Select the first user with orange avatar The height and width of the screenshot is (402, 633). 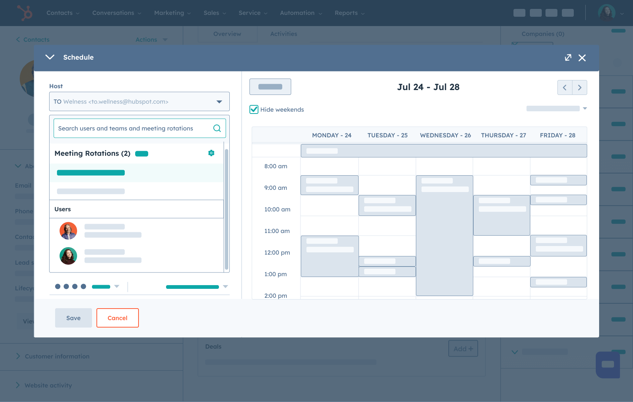tap(69, 231)
